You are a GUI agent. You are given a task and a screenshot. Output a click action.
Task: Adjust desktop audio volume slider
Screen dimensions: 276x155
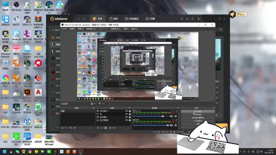(x=150, y=125)
